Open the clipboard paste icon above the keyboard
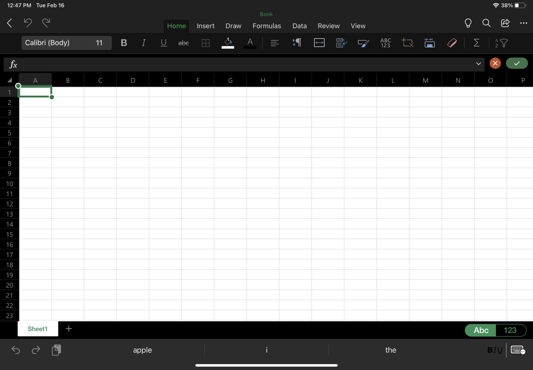The width and height of the screenshot is (533, 370). pos(56,350)
